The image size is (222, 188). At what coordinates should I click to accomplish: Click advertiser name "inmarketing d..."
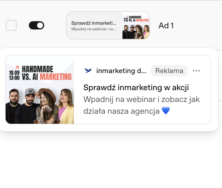(121, 71)
